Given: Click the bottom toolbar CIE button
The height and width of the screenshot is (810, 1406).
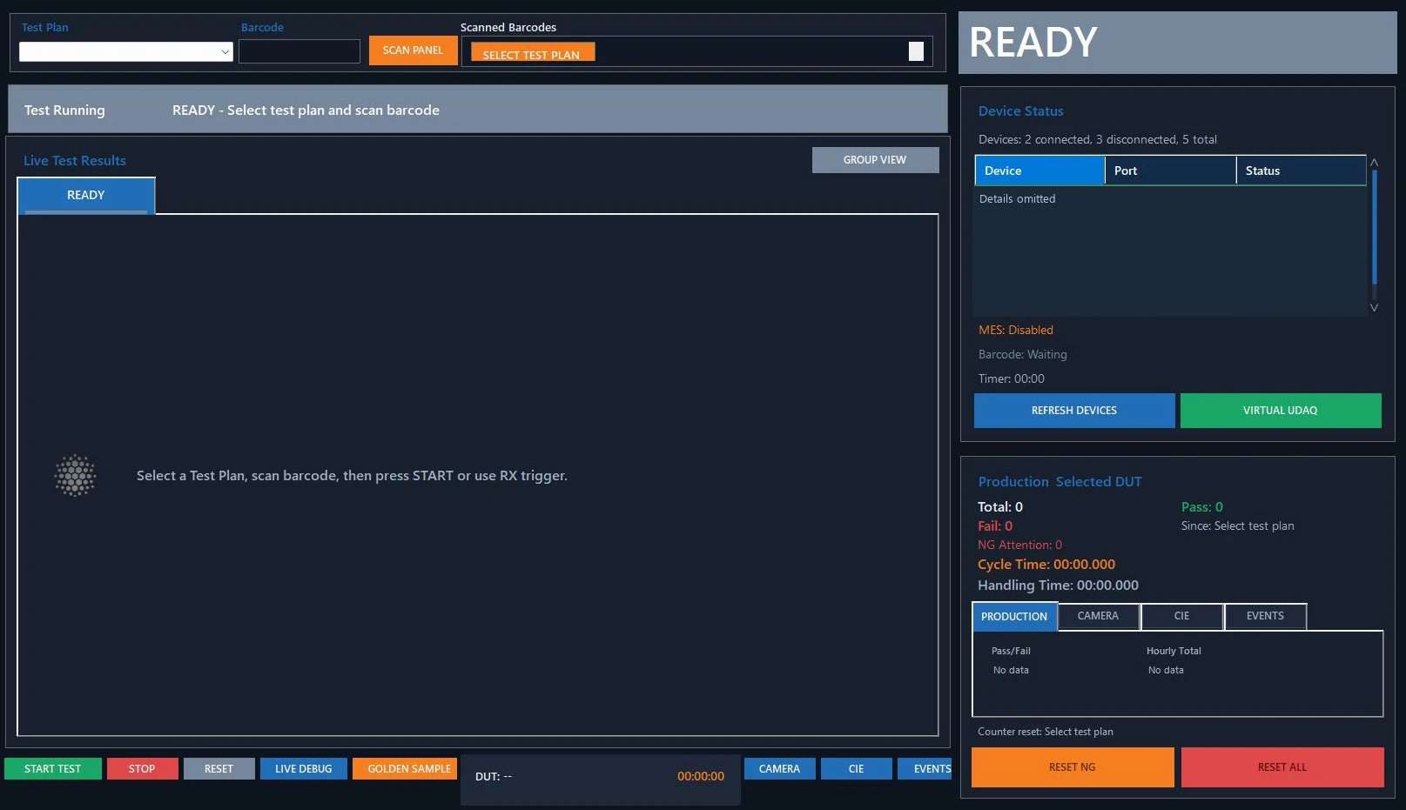Looking at the screenshot, I should coord(857,769).
